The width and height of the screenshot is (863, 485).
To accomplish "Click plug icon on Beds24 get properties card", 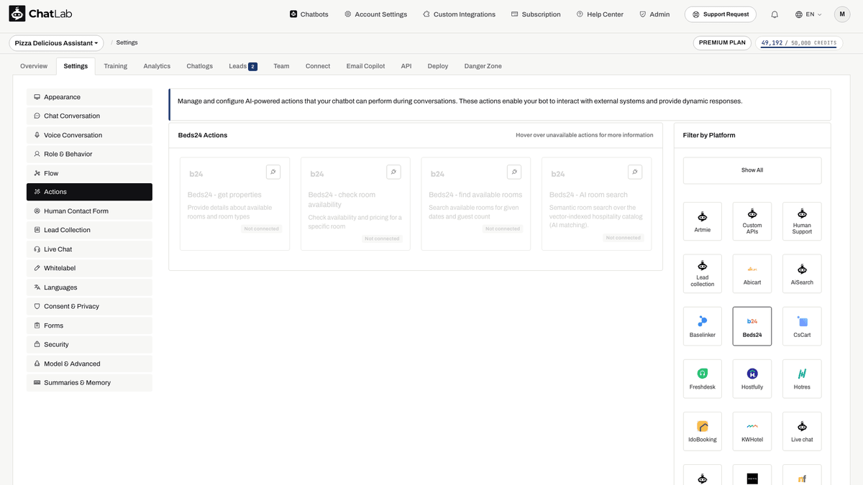I will (x=273, y=172).
